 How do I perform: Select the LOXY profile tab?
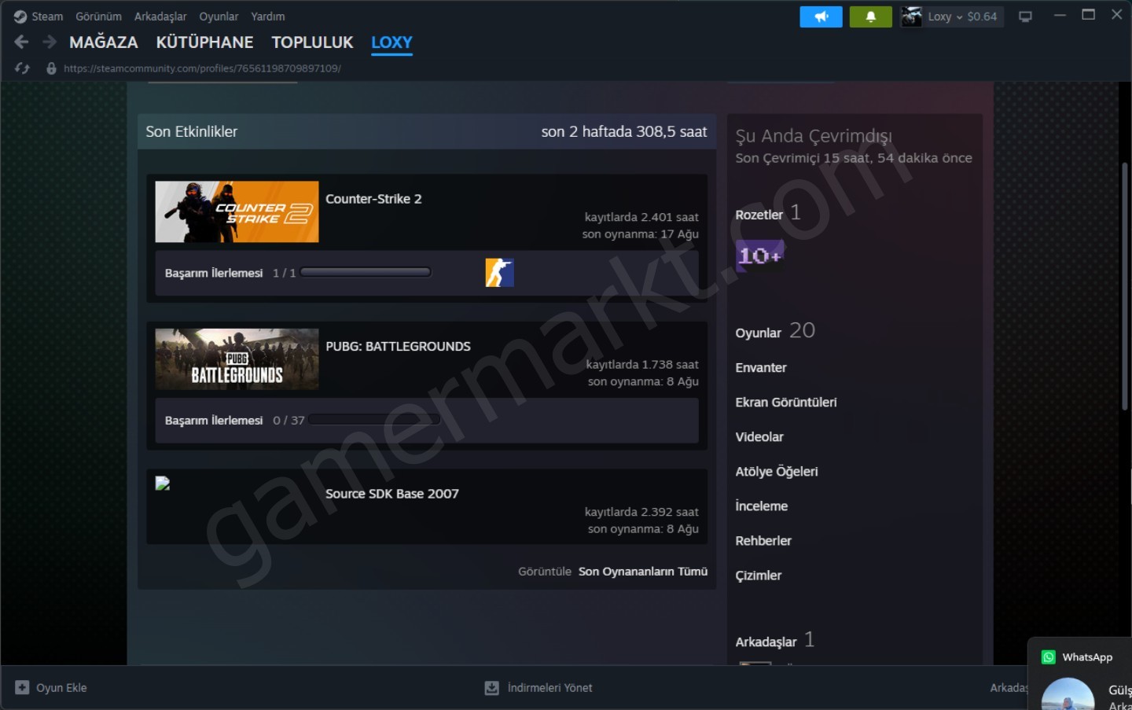[391, 42]
